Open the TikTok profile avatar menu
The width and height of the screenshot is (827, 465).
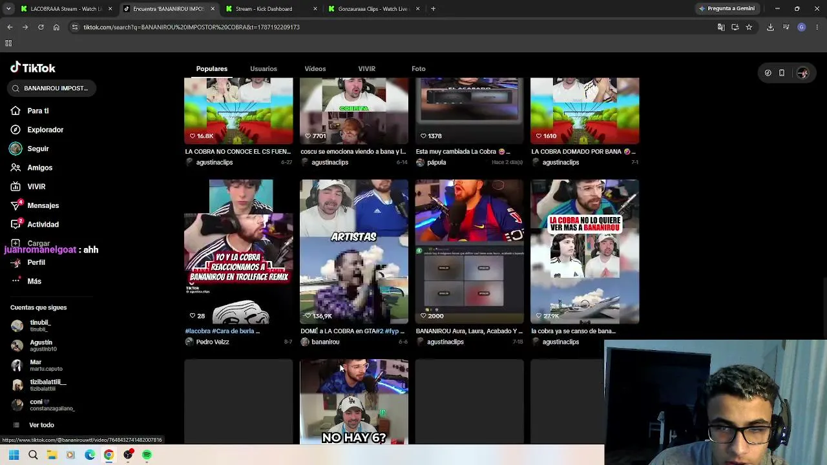802,73
